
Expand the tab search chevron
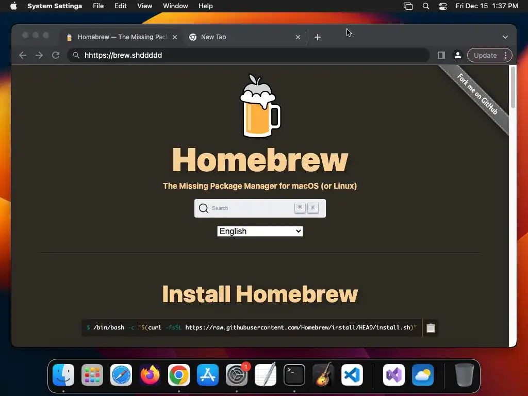click(505, 37)
